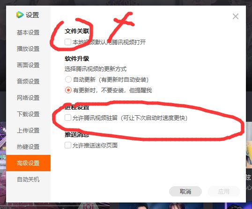Open 上传设置 section
252x209 pixels.
click(x=28, y=131)
